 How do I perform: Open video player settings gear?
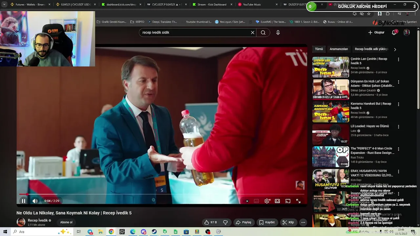pyautogui.click(x=267, y=201)
